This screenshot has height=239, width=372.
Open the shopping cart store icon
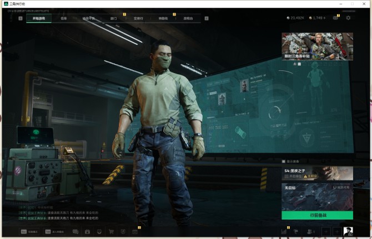point(111,232)
